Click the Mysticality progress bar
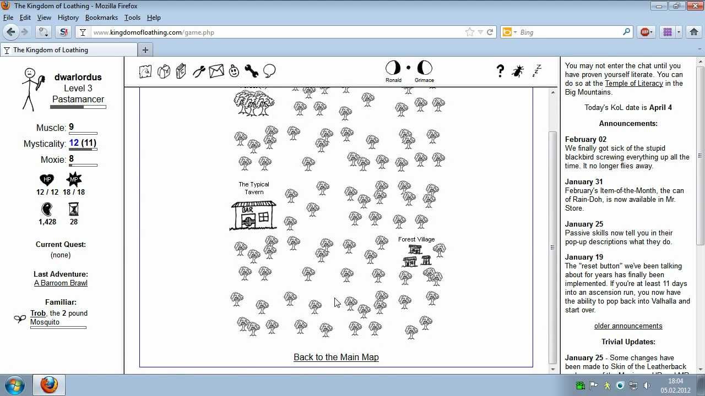Image resolution: width=705 pixels, height=396 pixels. coord(83,150)
